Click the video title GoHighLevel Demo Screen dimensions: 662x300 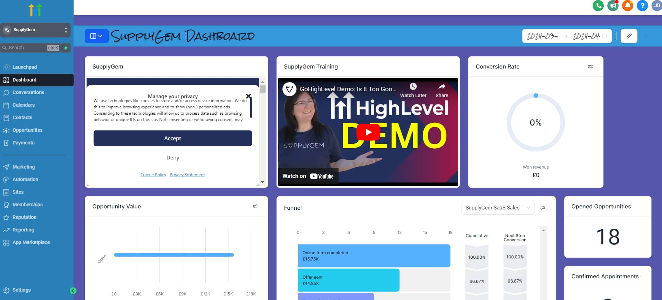click(x=348, y=89)
